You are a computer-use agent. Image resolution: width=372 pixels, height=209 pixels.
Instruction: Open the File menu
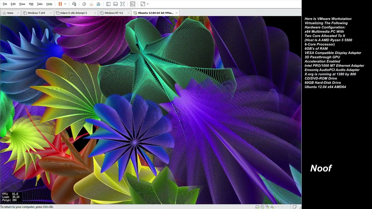point(5,4)
